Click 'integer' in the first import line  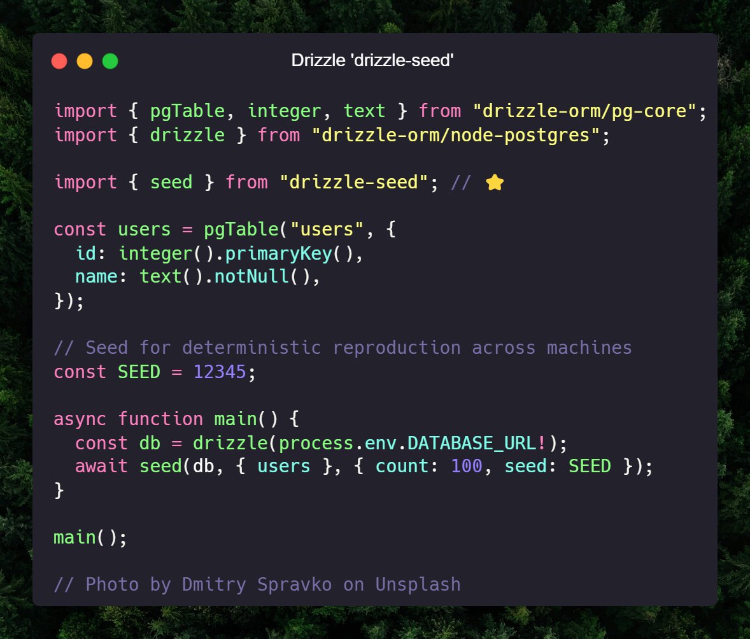(x=284, y=111)
